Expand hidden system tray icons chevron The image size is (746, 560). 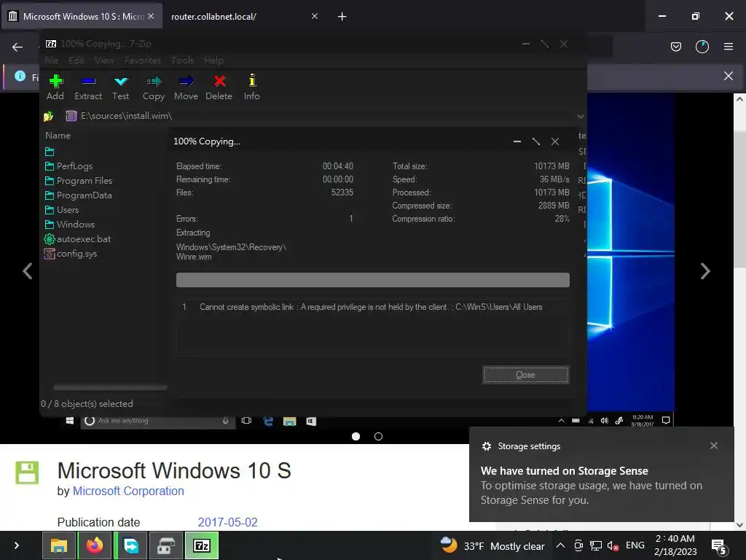(x=560, y=546)
